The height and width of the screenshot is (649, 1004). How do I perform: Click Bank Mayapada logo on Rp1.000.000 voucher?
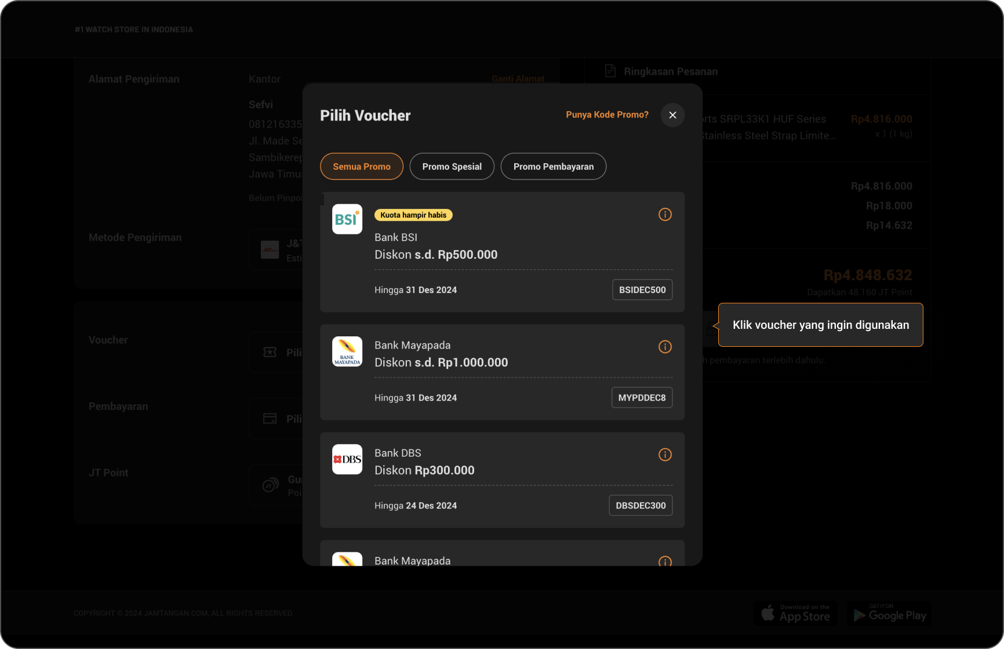[347, 351]
